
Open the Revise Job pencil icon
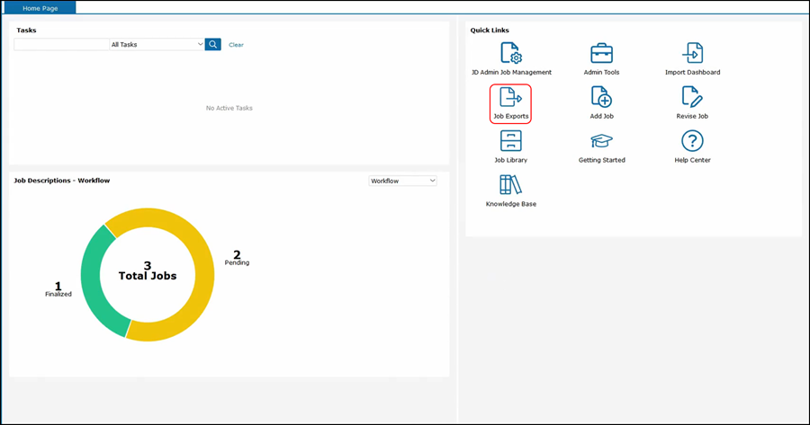coord(692,97)
